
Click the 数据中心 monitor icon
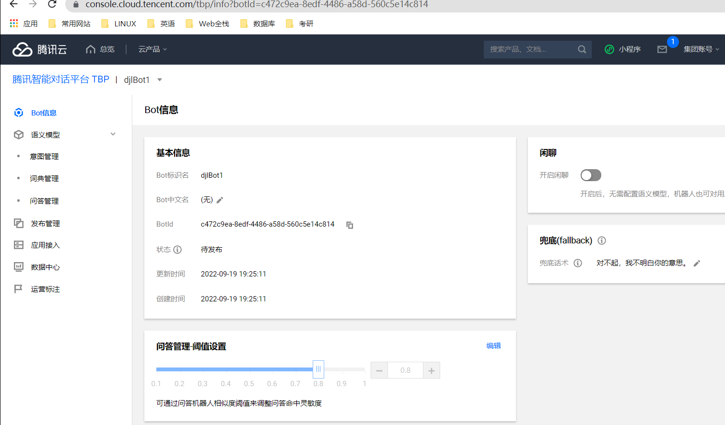(x=19, y=267)
